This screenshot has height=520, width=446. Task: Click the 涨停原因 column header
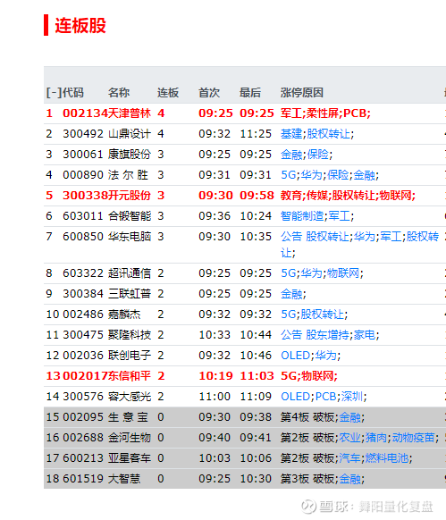(x=302, y=93)
